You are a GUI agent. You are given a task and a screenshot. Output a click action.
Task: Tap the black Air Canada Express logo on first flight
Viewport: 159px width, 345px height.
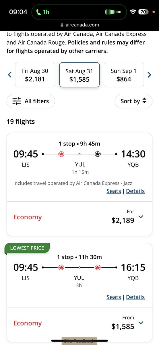[98, 154]
